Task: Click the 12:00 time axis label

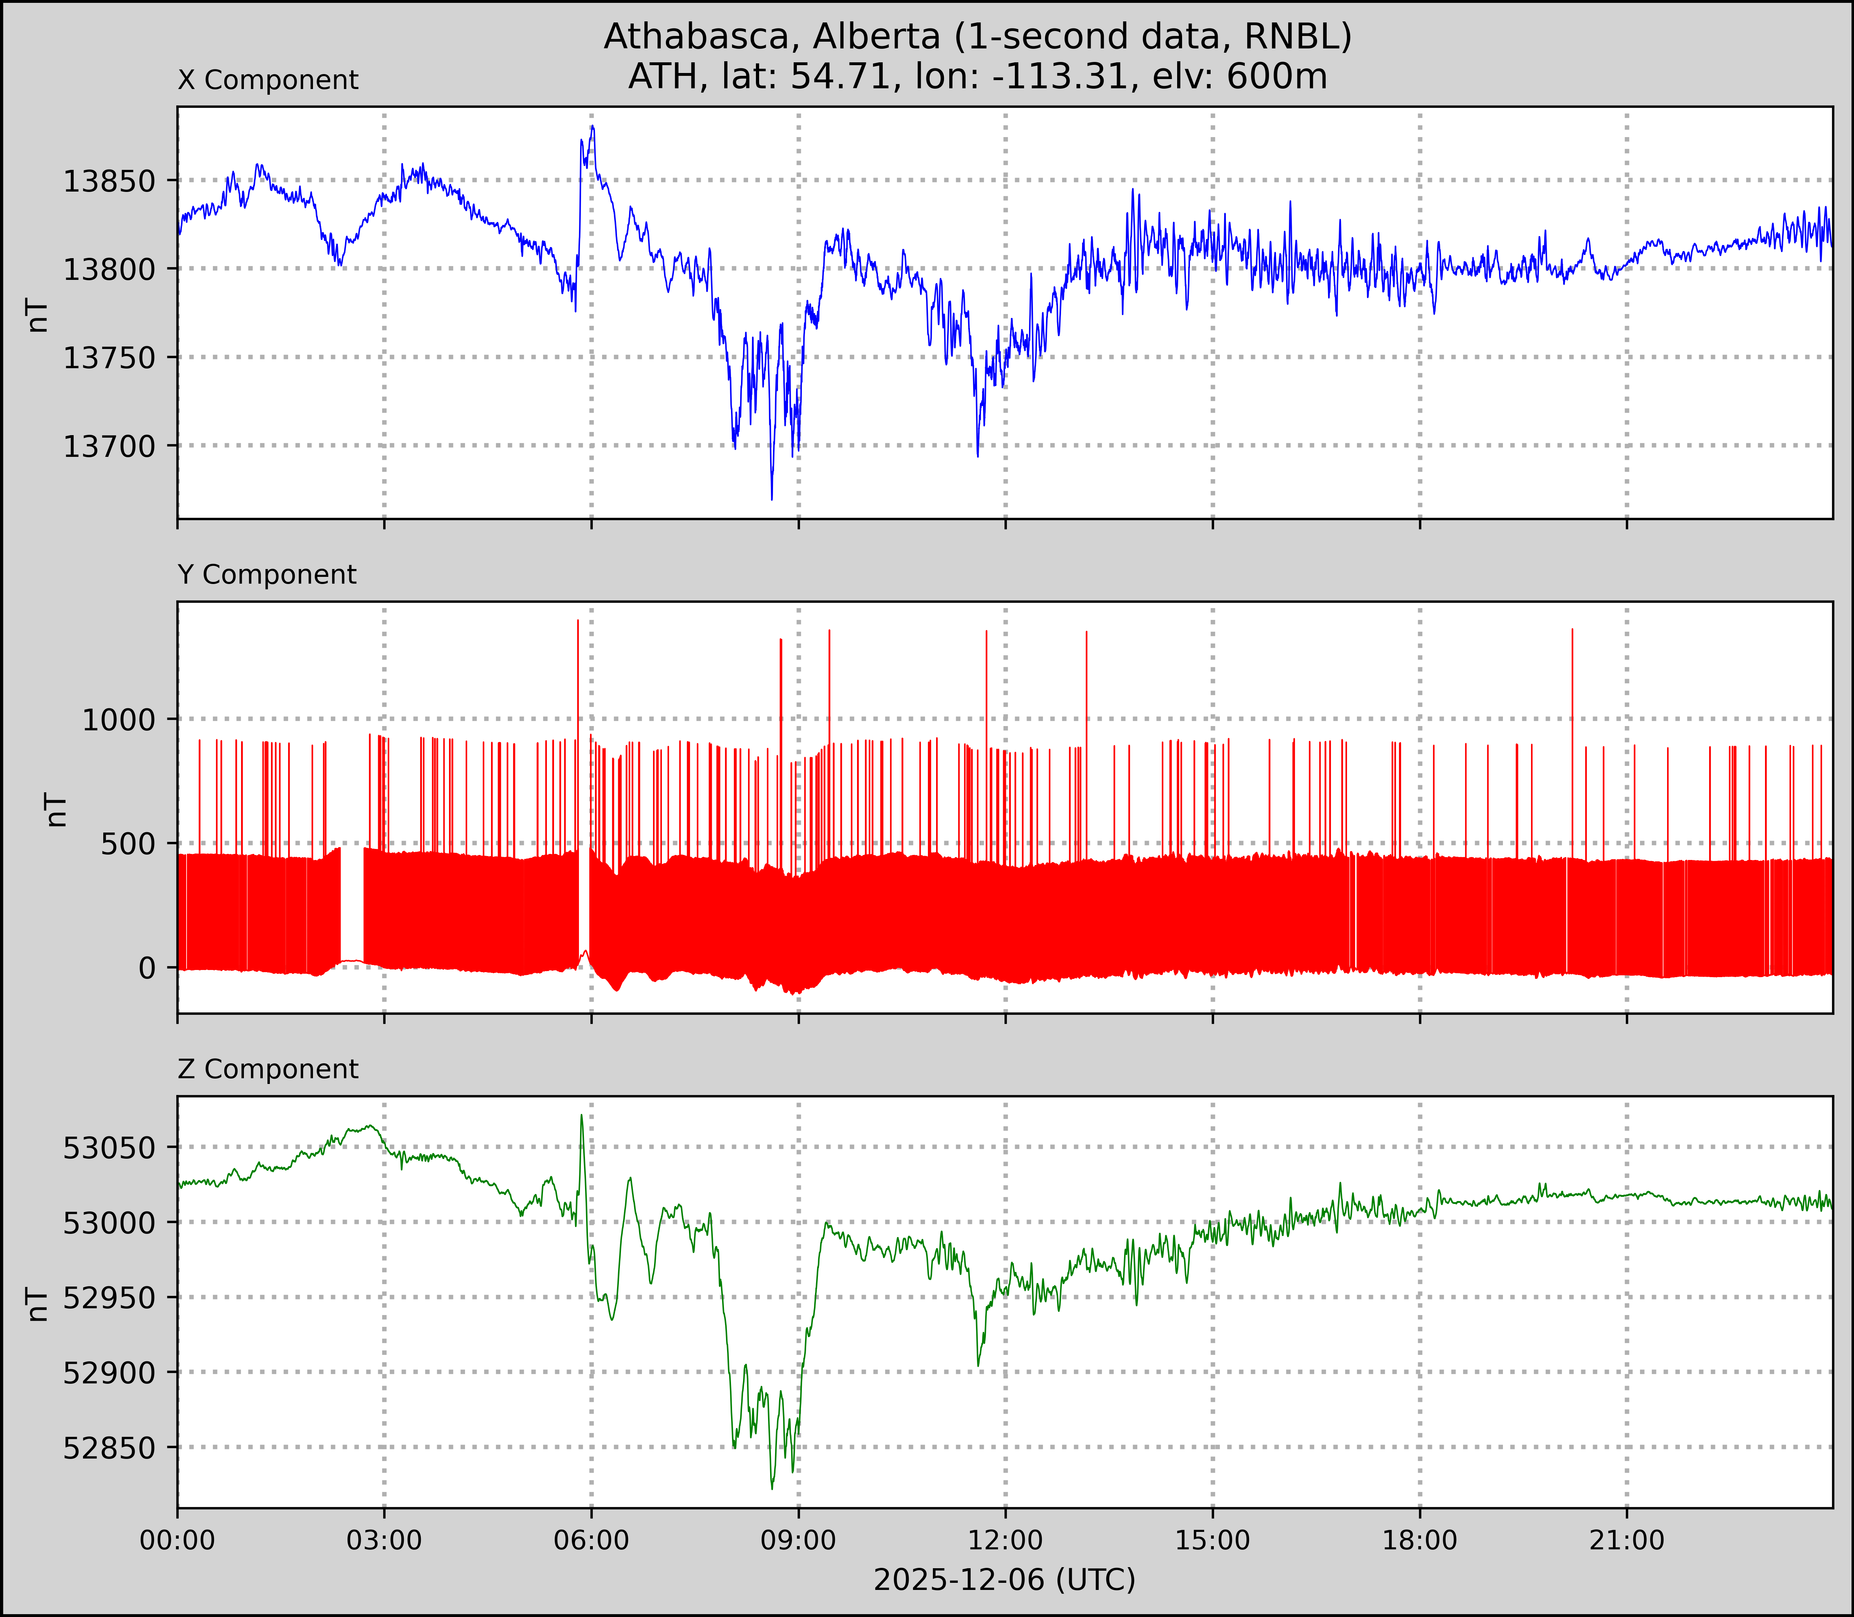Action: [1005, 1540]
